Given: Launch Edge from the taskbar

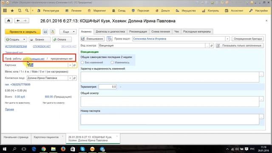Looking at the screenshot, I should [34, 149].
